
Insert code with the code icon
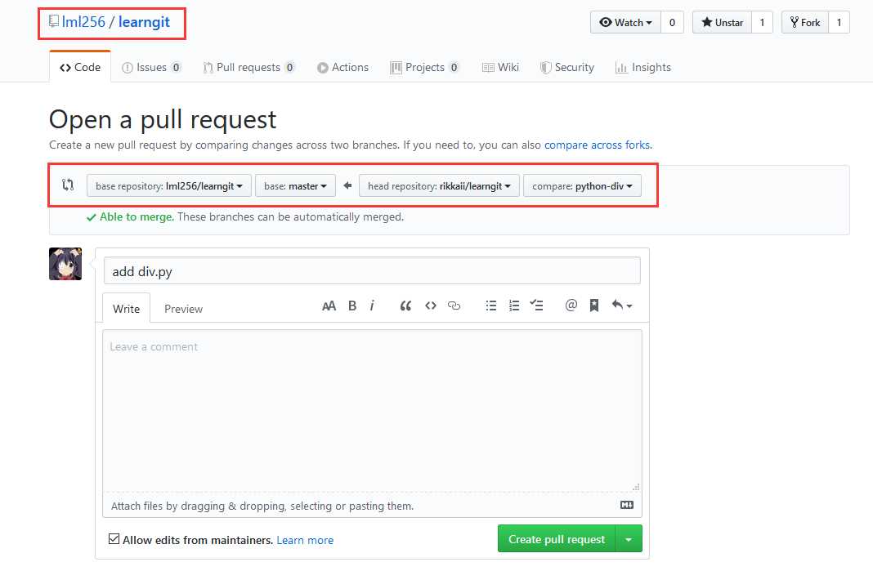tap(430, 306)
